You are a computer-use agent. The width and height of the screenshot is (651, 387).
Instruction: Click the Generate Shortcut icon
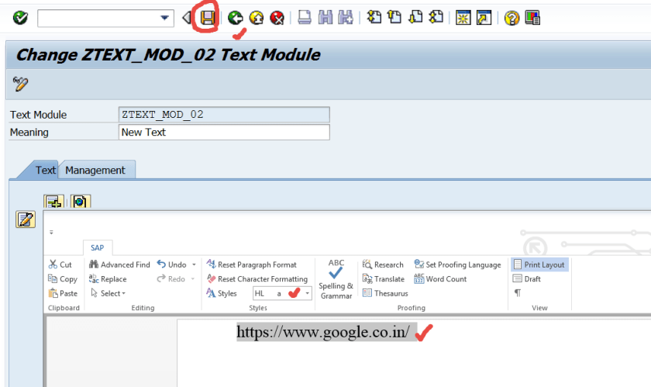click(x=484, y=18)
